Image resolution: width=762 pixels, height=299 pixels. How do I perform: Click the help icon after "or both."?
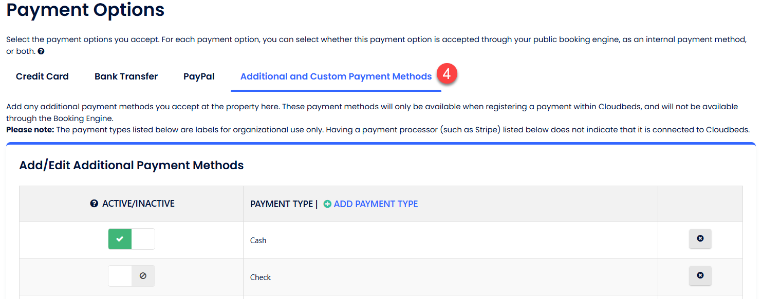click(41, 52)
